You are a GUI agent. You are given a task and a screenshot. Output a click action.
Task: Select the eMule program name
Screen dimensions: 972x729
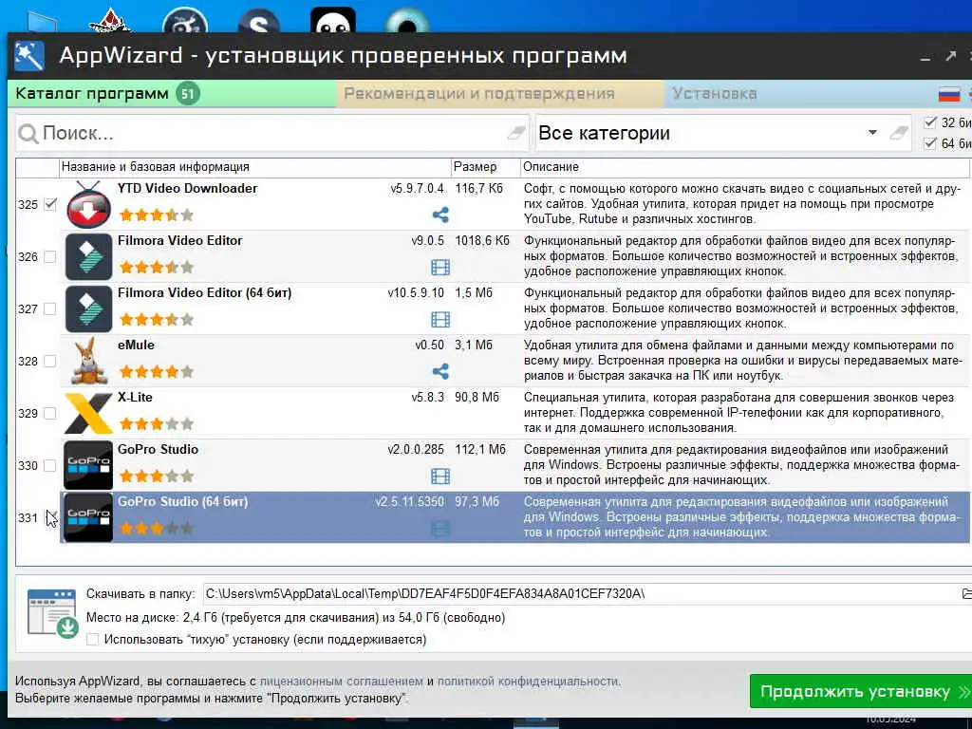point(137,346)
